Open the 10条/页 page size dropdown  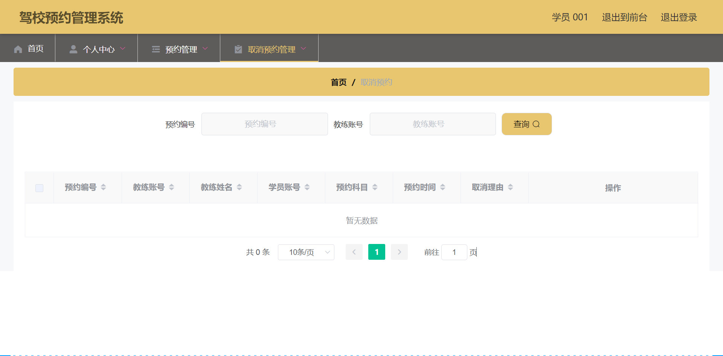(x=306, y=252)
